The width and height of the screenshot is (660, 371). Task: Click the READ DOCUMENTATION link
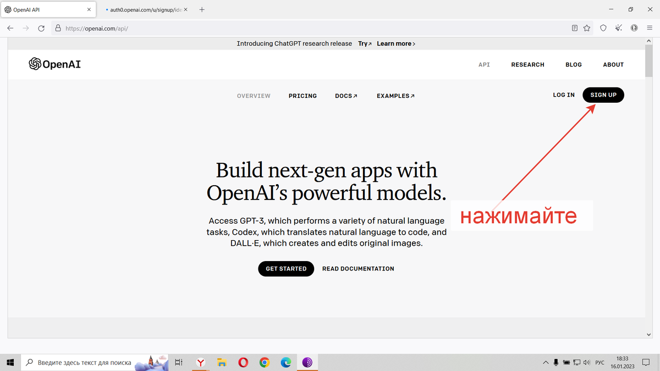tap(358, 269)
